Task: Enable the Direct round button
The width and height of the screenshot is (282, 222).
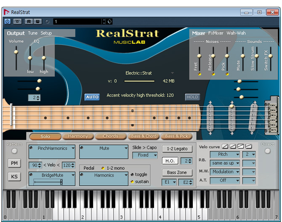Action: [x=267, y=151]
